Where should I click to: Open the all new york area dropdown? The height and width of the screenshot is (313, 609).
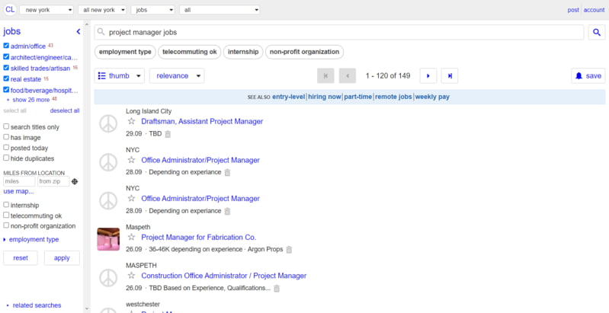point(102,10)
